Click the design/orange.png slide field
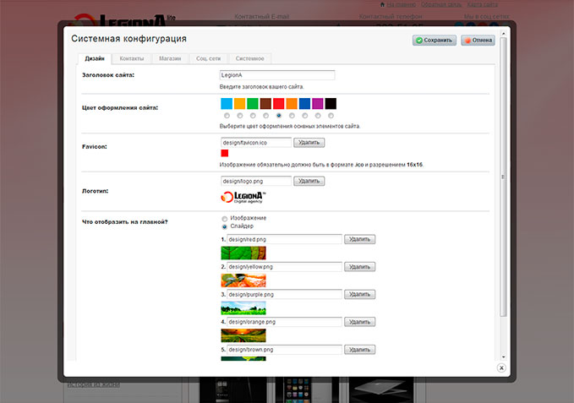Screen dimensions: 574x403 point(284,322)
